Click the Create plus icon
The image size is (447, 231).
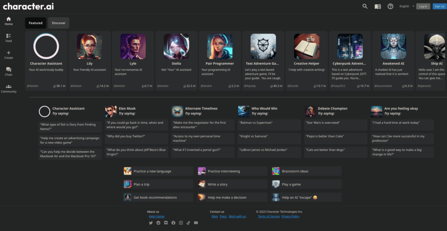coord(8,55)
